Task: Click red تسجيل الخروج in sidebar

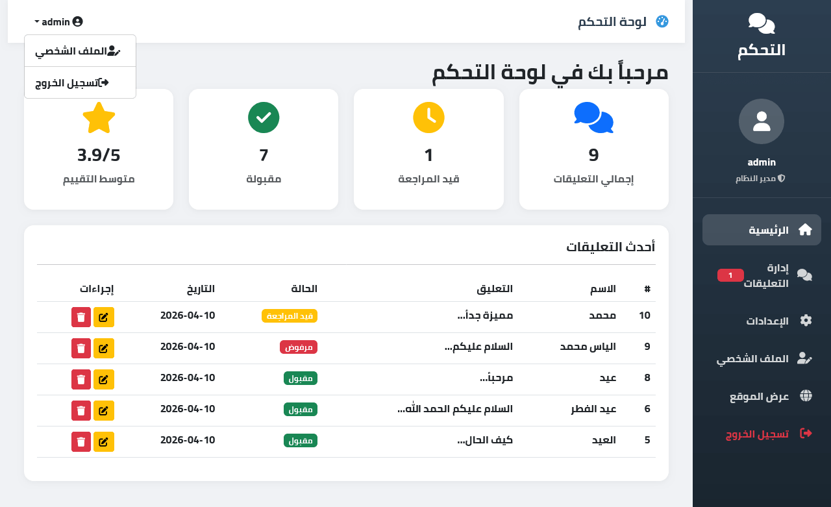Action: click(762, 434)
